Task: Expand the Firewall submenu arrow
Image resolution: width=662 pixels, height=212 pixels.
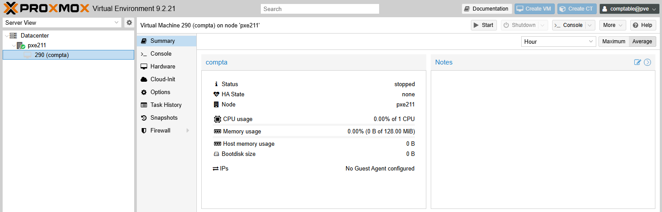Action: [188, 130]
